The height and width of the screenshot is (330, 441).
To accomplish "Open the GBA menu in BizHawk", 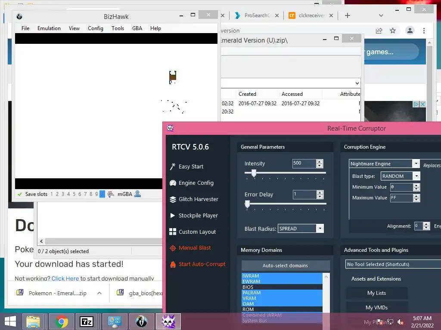I will point(137,28).
